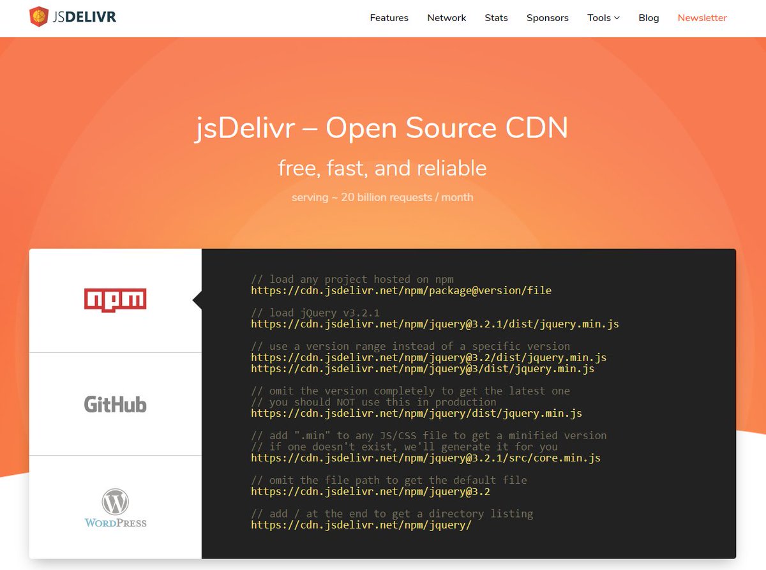Open the Blog link
Image resolution: width=766 pixels, height=570 pixels.
[649, 18]
